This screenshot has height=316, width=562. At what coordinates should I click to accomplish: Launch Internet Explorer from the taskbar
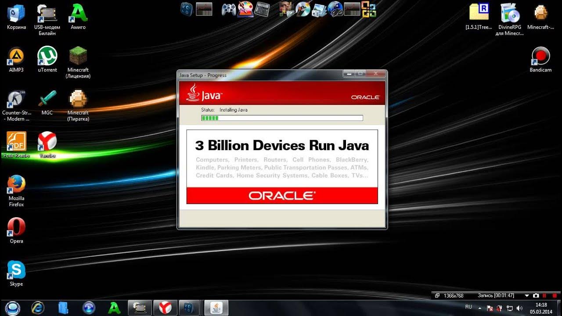click(37, 308)
